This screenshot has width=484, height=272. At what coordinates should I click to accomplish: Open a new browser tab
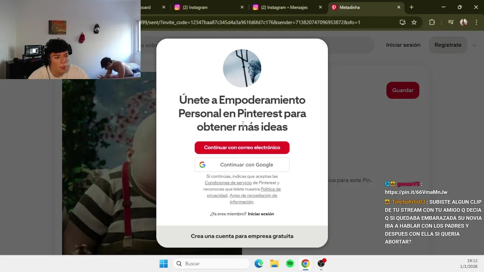coord(411,7)
